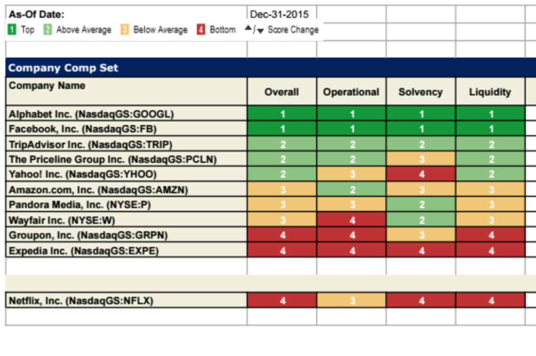
Task: Click Groupon's orange Solvency score 3
Action: coord(421,235)
